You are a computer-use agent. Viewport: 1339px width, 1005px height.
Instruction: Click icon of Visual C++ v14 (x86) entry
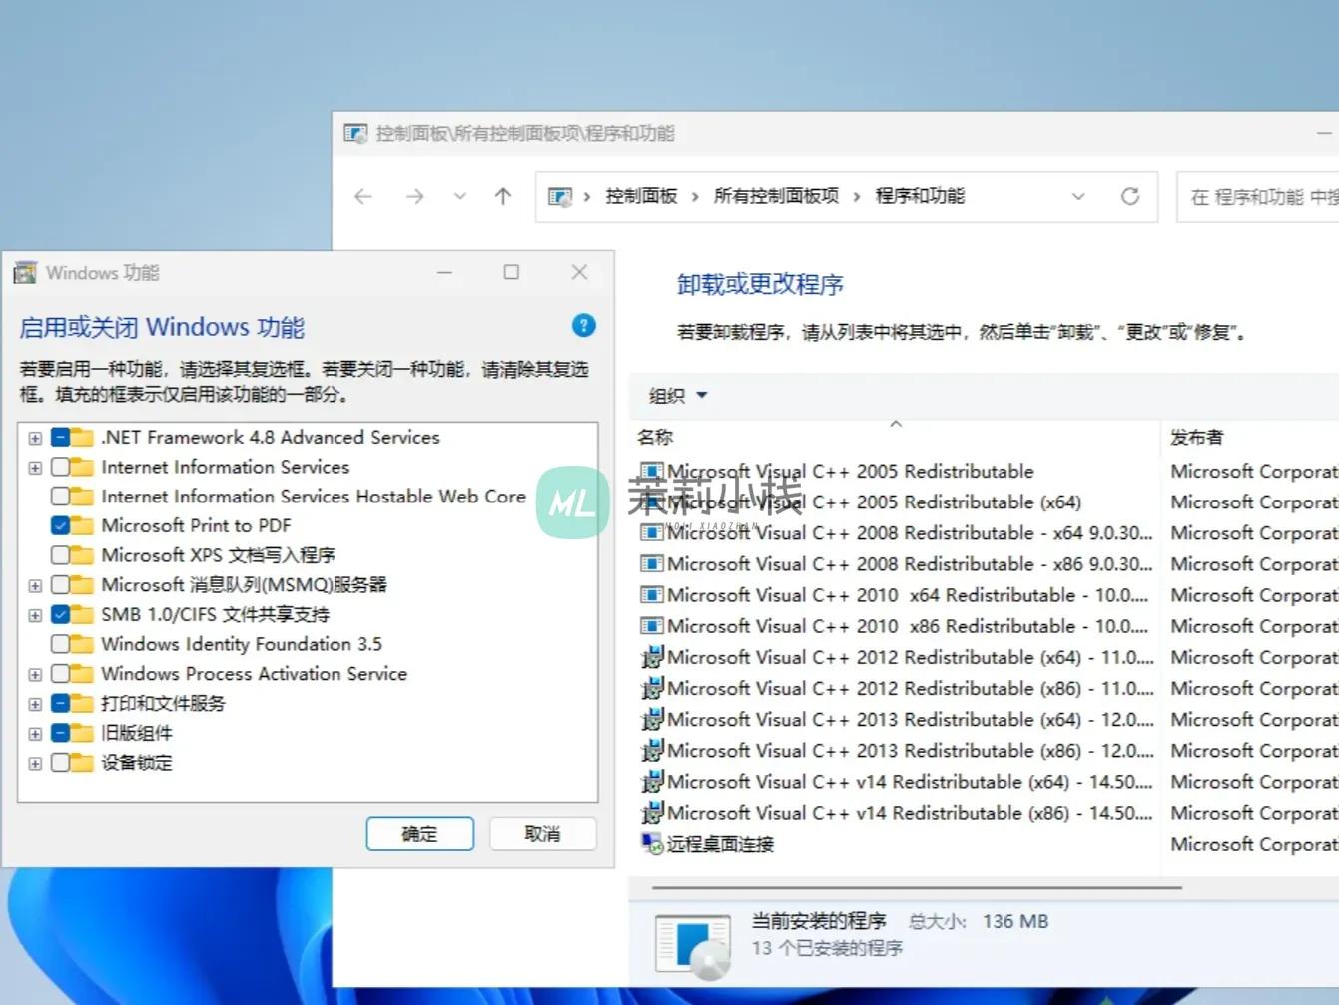point(652,812)
